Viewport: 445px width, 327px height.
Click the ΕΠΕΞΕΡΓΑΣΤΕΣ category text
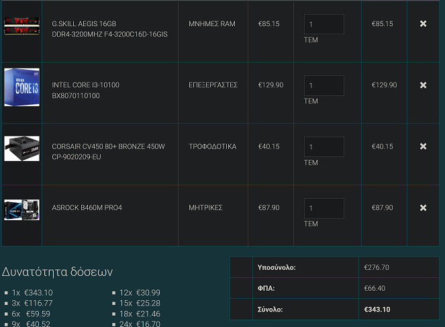tap(213, 85)
